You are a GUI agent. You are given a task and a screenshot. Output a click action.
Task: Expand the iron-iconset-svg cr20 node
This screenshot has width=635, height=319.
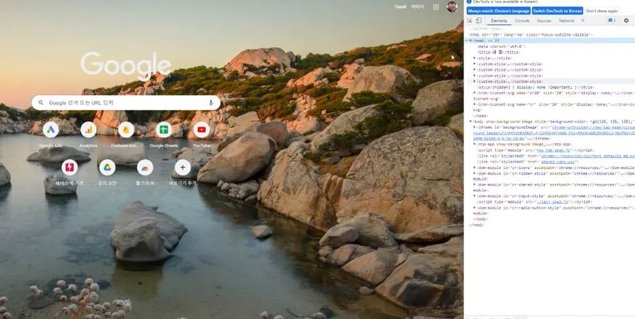475,93
